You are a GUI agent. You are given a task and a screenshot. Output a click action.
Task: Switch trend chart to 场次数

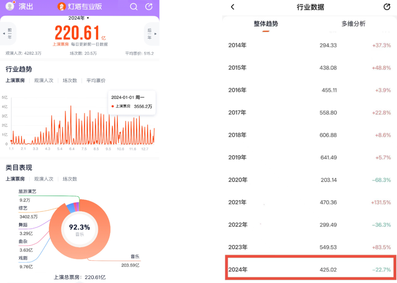click(69, 80)
